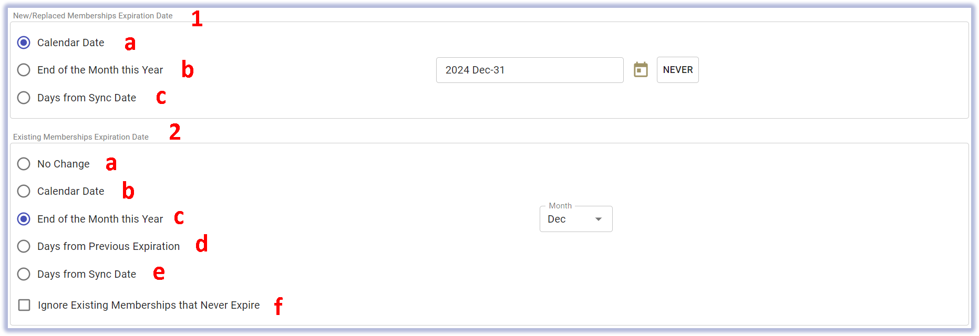Click the Ignore Existing Memberships label text

[149, 305]
